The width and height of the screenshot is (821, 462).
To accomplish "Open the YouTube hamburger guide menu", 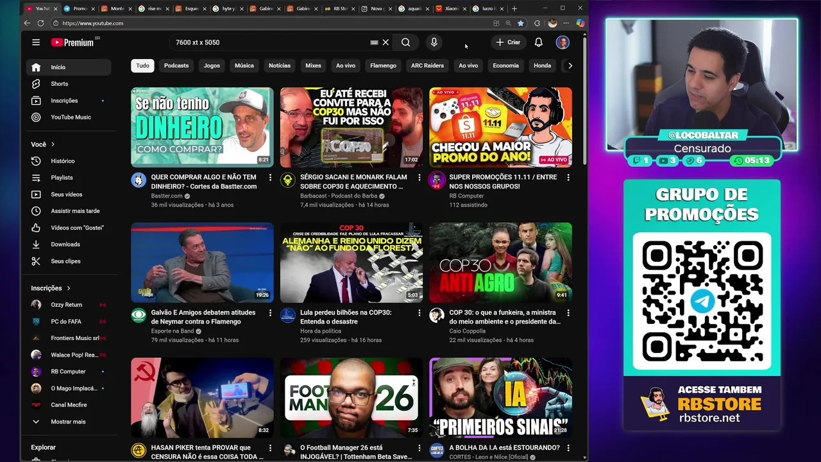I will 36,42.
